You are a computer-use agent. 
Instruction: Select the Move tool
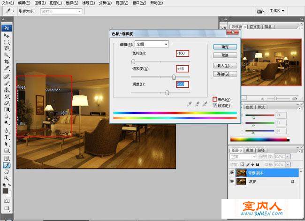[x=7, y=35]
